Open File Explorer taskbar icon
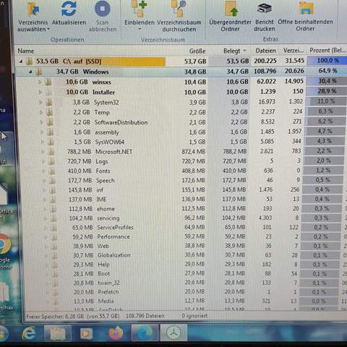Image resolution: width=347 pixels, height=347 pixels. pos(58,333)
